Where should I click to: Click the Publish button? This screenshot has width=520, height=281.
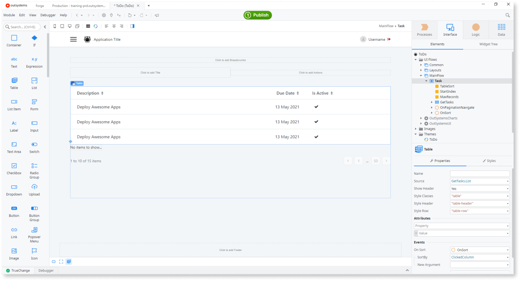tap(257, 15)
